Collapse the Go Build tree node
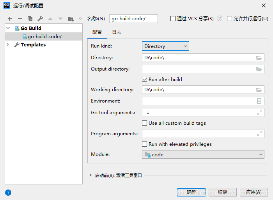 coord(8,28)
